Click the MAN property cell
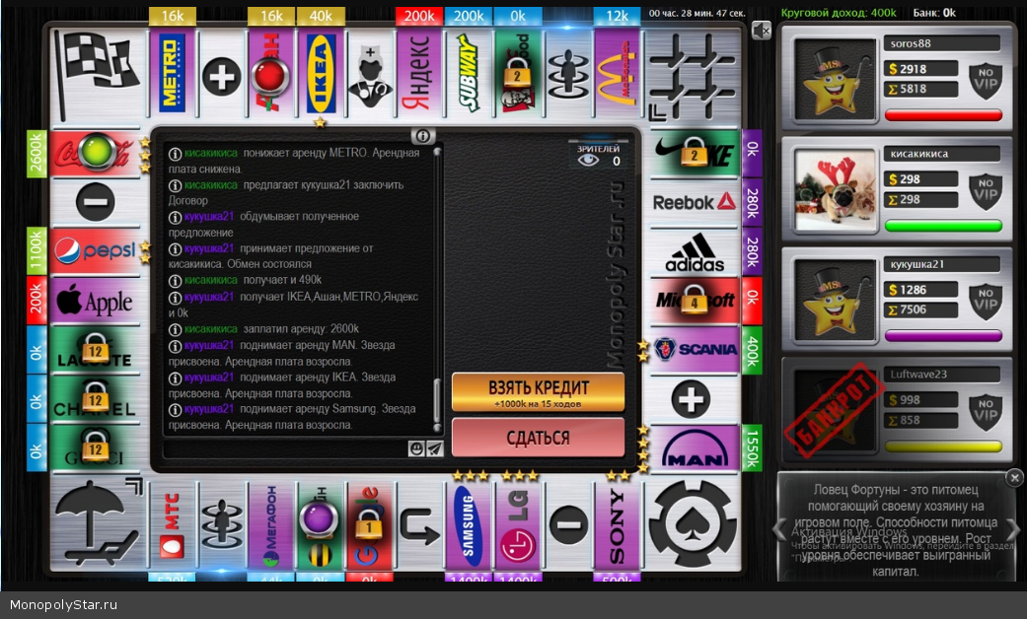 (x=695, y=448)
